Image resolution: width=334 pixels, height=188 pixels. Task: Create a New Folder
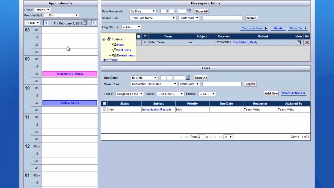[110, 60]
